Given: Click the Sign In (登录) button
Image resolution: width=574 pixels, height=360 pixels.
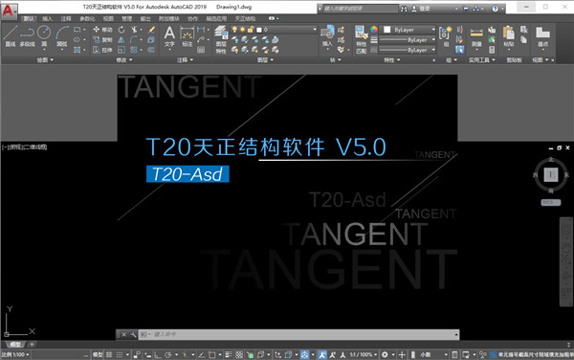Looking at the screenshot, I should click(421, 9).
